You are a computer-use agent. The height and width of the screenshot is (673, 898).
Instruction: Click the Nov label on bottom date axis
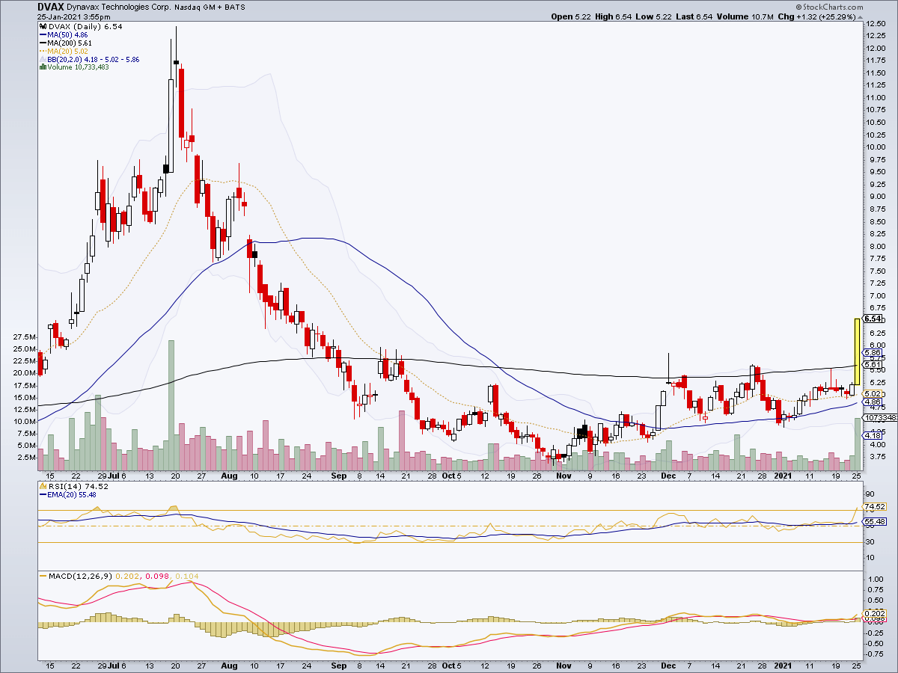tap(564, 665)
